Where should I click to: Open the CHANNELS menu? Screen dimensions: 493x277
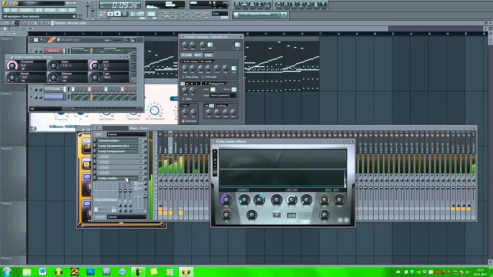[26, 10]
